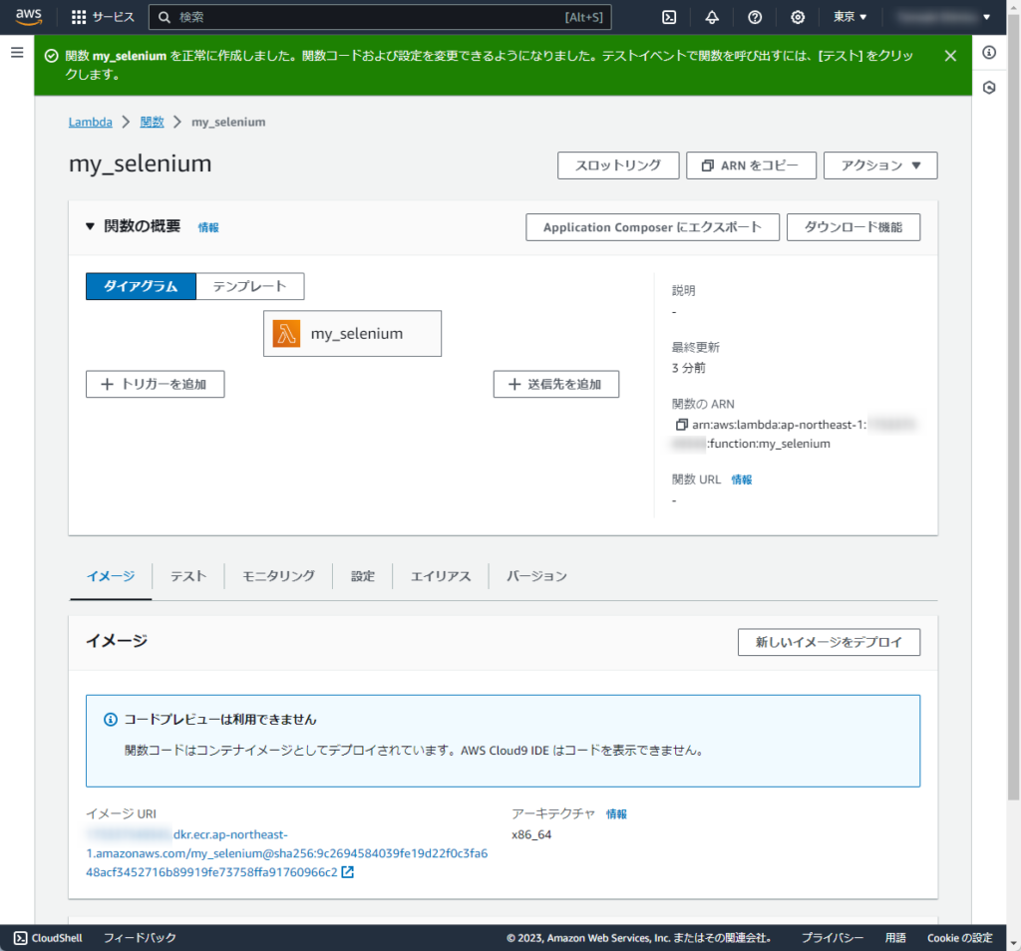Dismiss the green success banner
The image size is (1021, 951).
pyautogui.click(x=950, y=56)
